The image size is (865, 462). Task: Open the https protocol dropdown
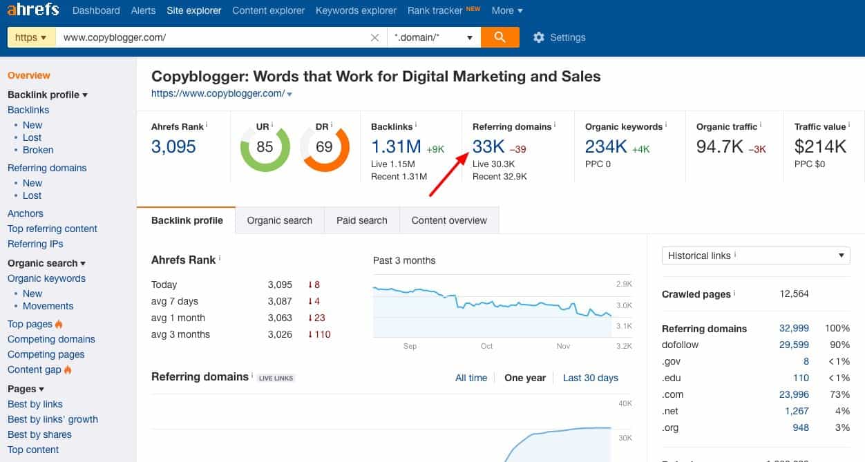click(x=31, y=37)
